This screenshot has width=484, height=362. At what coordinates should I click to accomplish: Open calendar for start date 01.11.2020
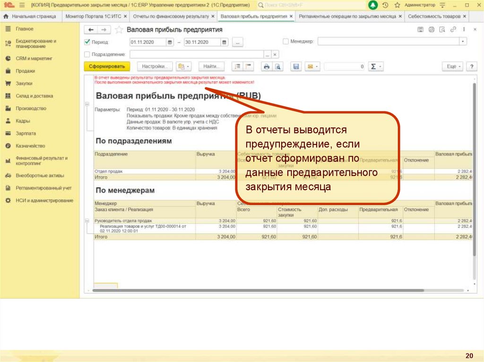point(170,42)
